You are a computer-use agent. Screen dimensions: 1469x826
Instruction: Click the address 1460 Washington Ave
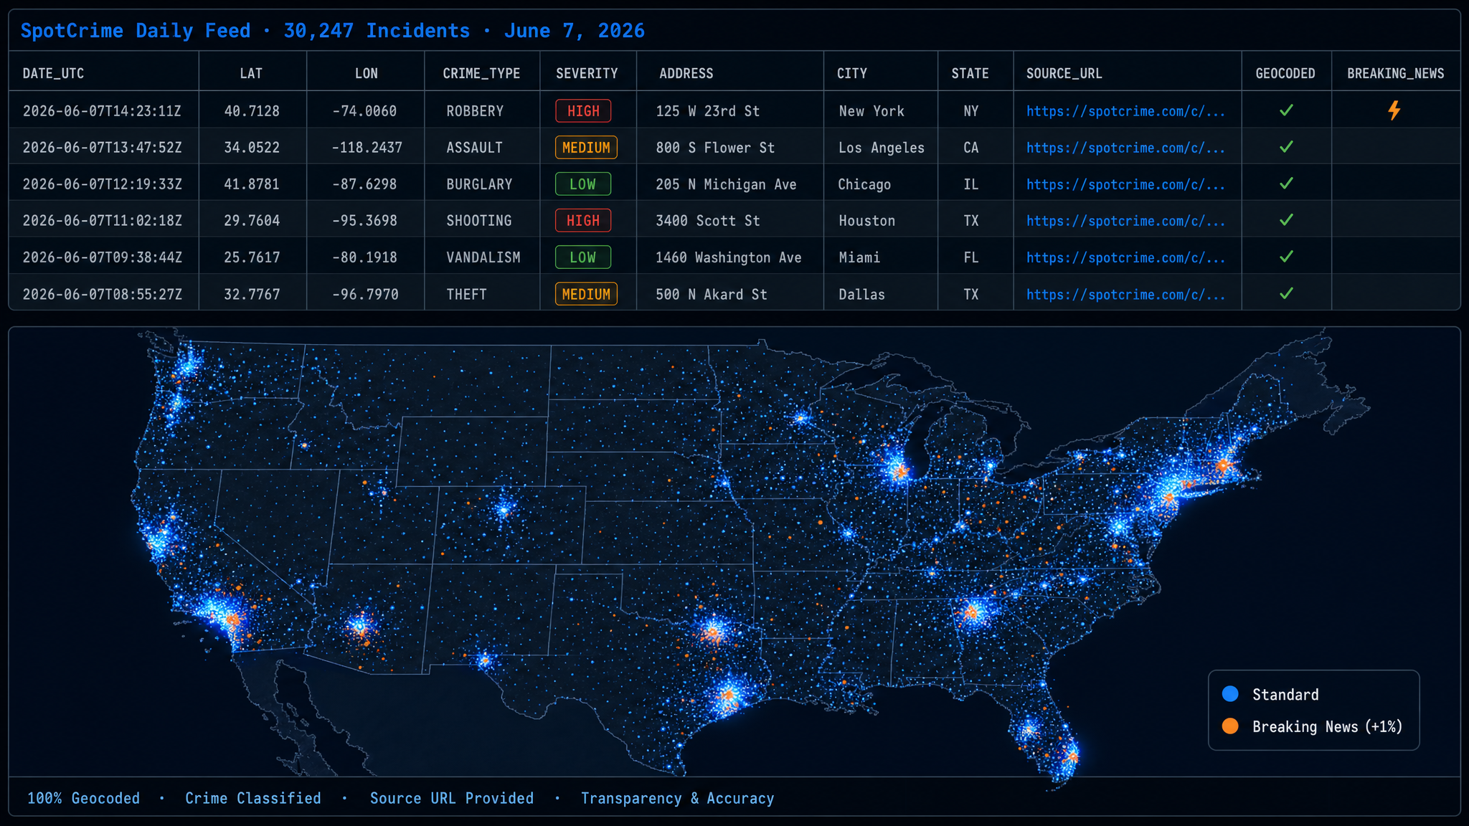(x=728, y=257)
